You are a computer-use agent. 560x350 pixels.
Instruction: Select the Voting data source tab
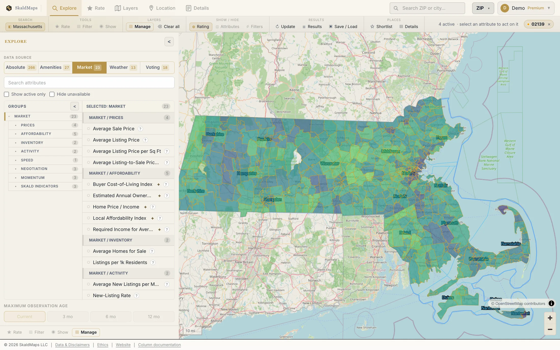click(157, 67)
